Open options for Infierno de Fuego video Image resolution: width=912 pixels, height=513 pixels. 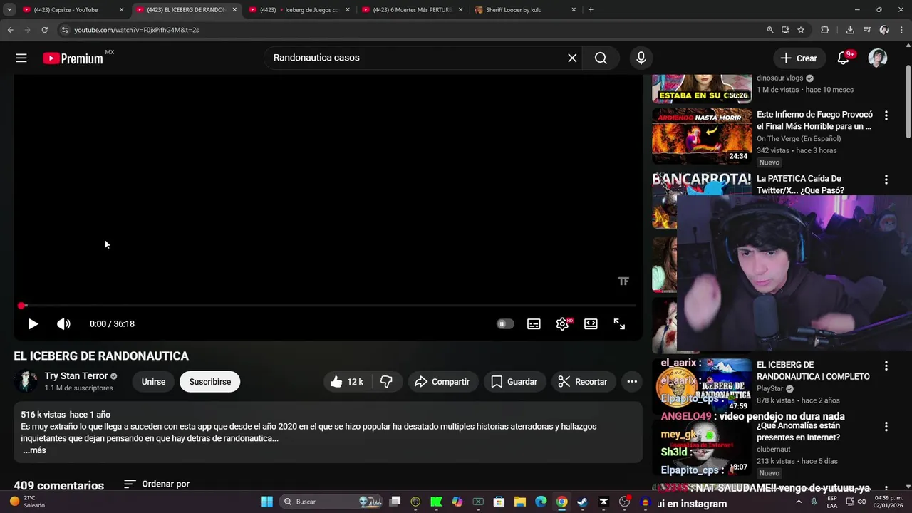coord(886,115)
